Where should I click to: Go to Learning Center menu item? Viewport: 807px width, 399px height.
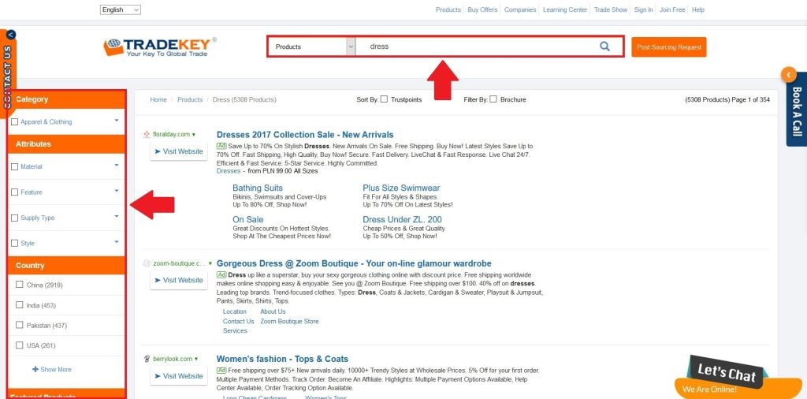565,9
